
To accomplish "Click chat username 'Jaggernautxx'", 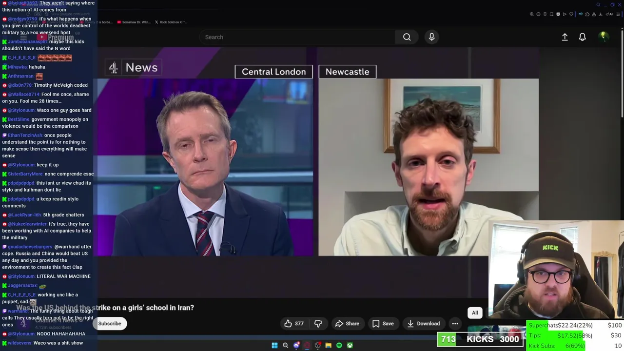I will pyautogui.click(x=22, y=286).
